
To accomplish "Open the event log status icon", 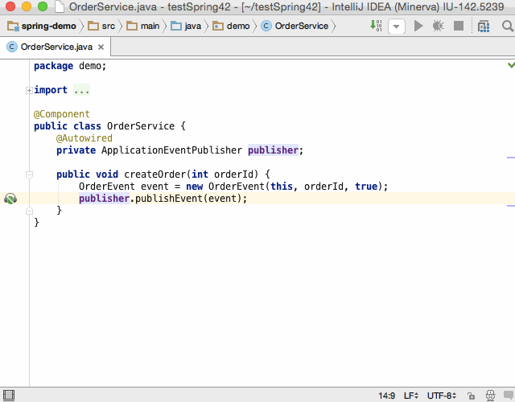I will click(x=509, y=395).
